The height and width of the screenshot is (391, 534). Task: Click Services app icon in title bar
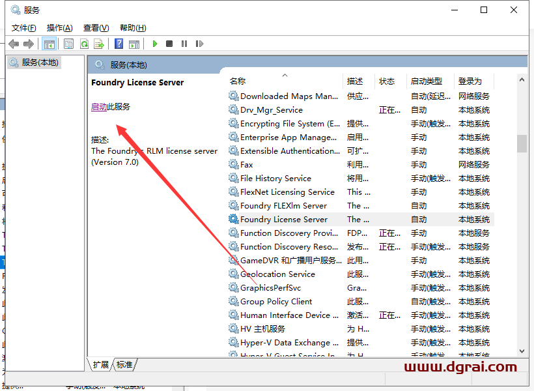(x=16, y=10)
